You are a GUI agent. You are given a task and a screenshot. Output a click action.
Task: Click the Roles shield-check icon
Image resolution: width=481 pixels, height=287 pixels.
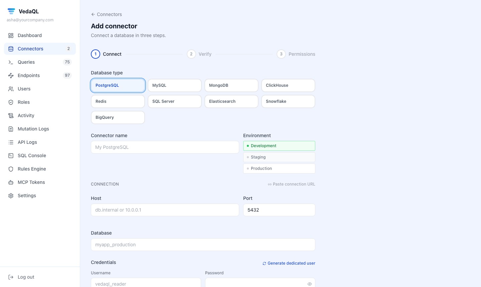click(11, 102)
